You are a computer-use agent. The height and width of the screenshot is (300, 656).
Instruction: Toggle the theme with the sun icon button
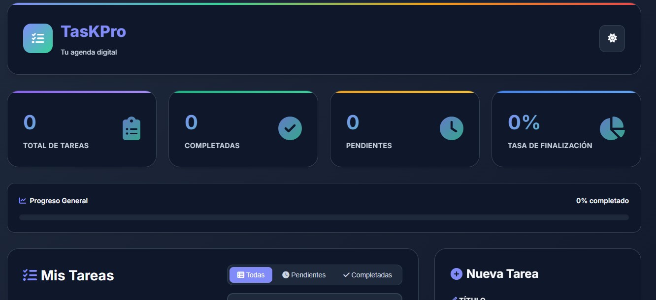tap(612, 38)
